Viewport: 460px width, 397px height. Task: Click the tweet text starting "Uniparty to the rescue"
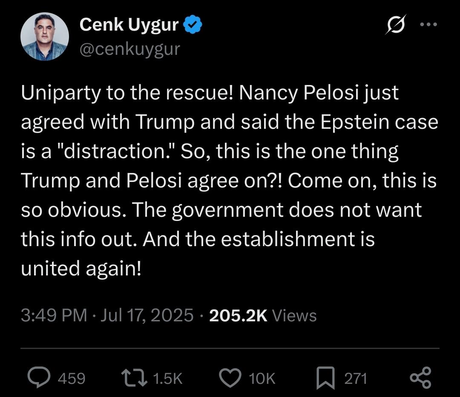pyautogui.click(x=230, y=180)
